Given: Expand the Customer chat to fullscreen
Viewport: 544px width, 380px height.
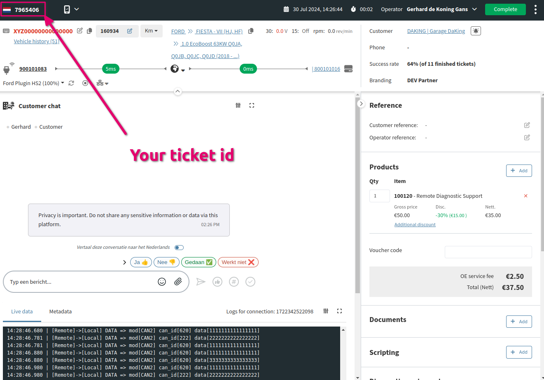Looking at the screenshot, I should pos(252,106).
